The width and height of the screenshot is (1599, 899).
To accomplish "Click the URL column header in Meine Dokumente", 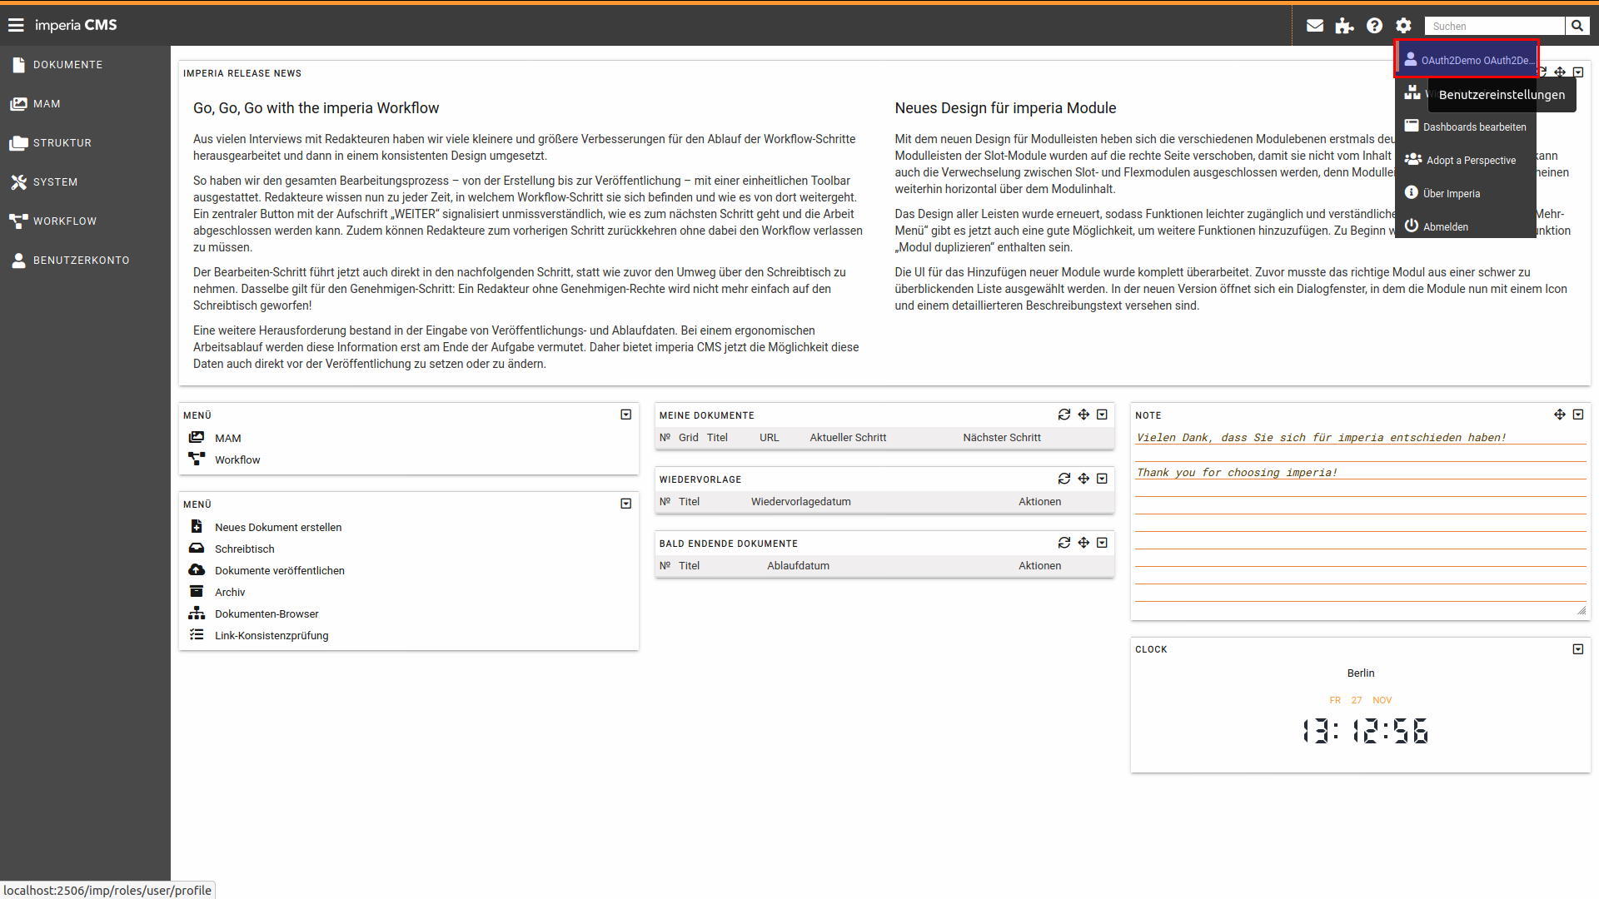I will [x=769, y=438].
